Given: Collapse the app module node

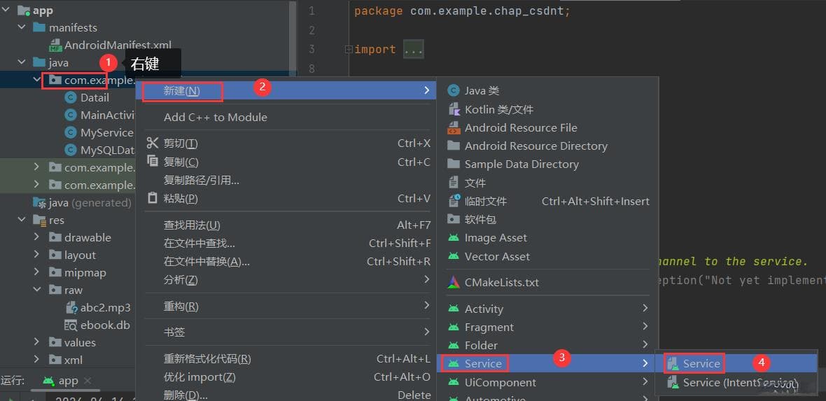Looking at the screenshot, I should 6,10.
